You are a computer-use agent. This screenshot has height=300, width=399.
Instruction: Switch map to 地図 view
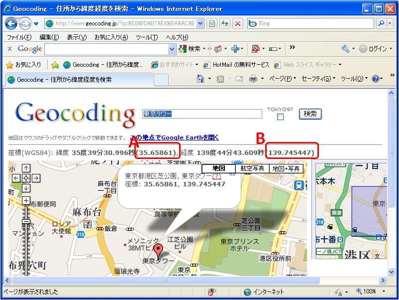click(218, 168)
